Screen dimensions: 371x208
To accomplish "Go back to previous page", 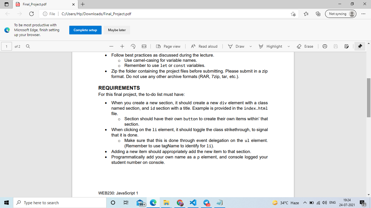I will [x=8, y=14].
